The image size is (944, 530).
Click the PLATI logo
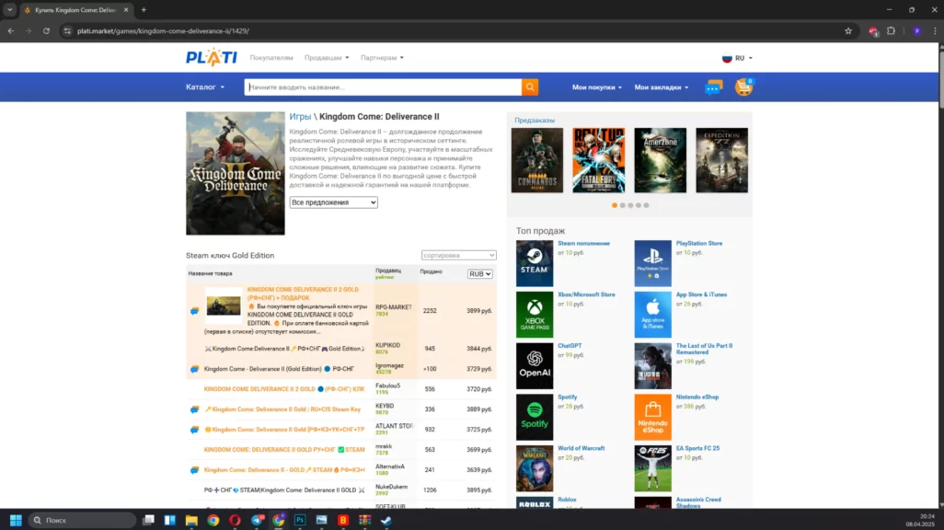click(212, 57)
